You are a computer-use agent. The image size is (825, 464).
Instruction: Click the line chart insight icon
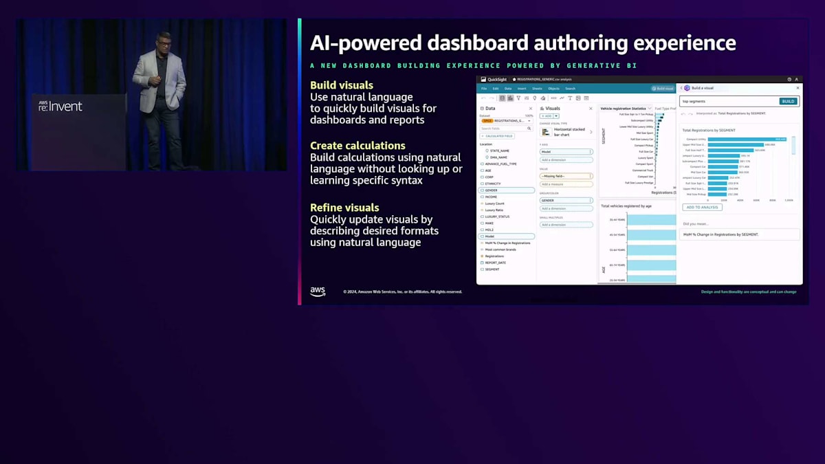pyautogui.click(x=562, y=98)
